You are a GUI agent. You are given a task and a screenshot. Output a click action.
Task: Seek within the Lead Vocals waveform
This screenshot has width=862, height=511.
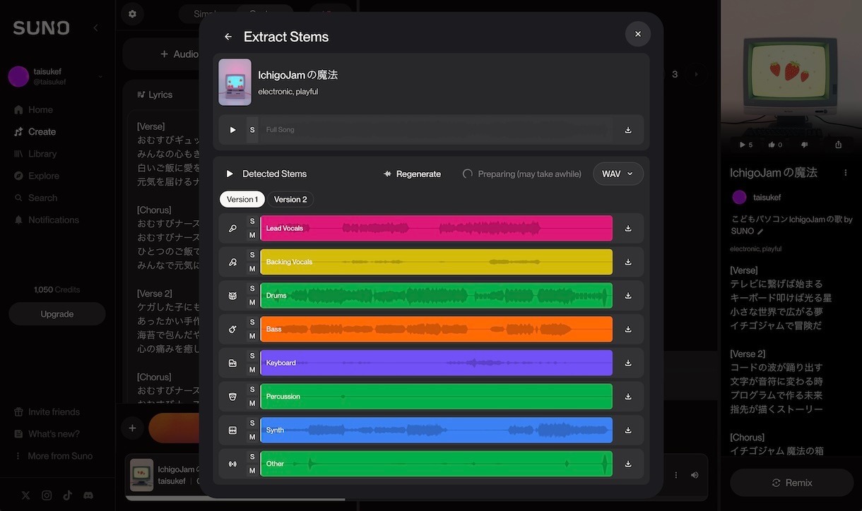tap(437, 228)
